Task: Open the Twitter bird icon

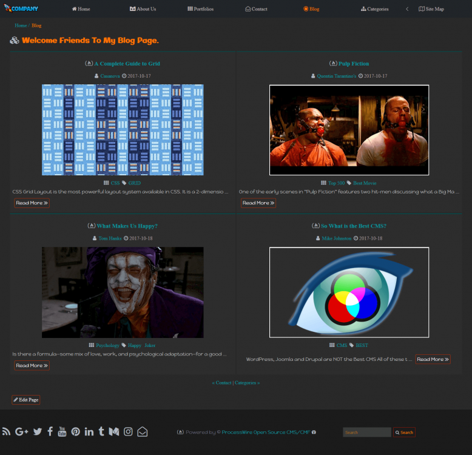Action: [x=38, y=432]
